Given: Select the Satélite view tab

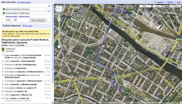Looking at the screenshot, I should tap(167, 6).
